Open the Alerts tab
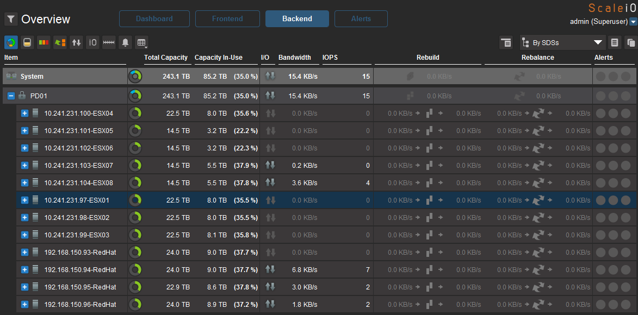 pyautogui.click(x=361, y=18)
